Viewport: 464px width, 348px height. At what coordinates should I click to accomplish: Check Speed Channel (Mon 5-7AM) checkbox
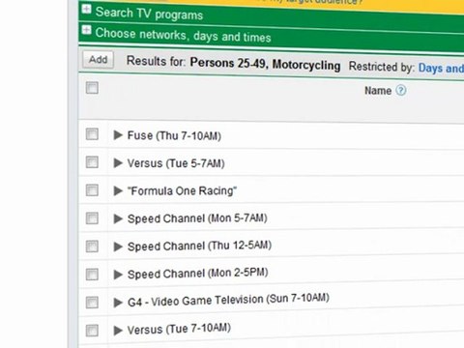point(92,218)
